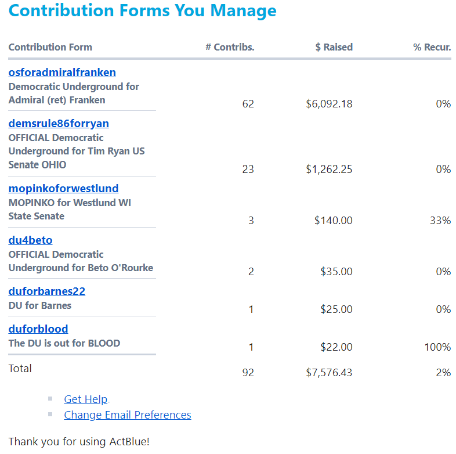Image resolution: width=456 pixels, height=454 pixels.
Task: Click the $ Raised column header
Action: pos(334,48)
